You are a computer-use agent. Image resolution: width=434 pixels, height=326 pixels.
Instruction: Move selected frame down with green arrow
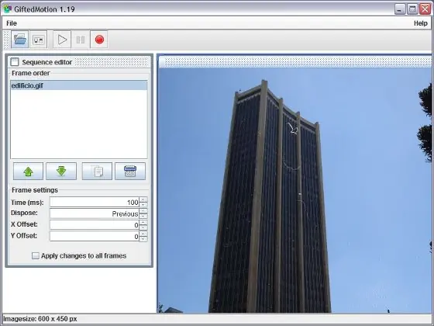[x=61, y=172]
